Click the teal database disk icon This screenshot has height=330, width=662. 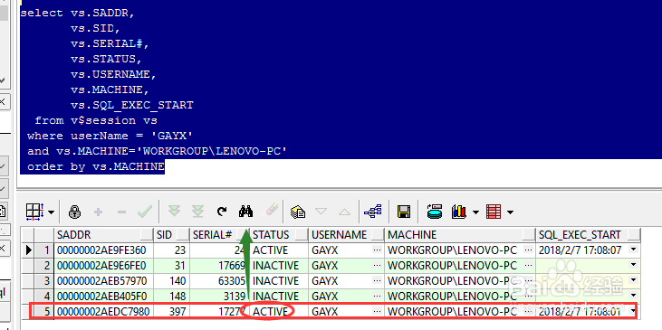[435, 212]
